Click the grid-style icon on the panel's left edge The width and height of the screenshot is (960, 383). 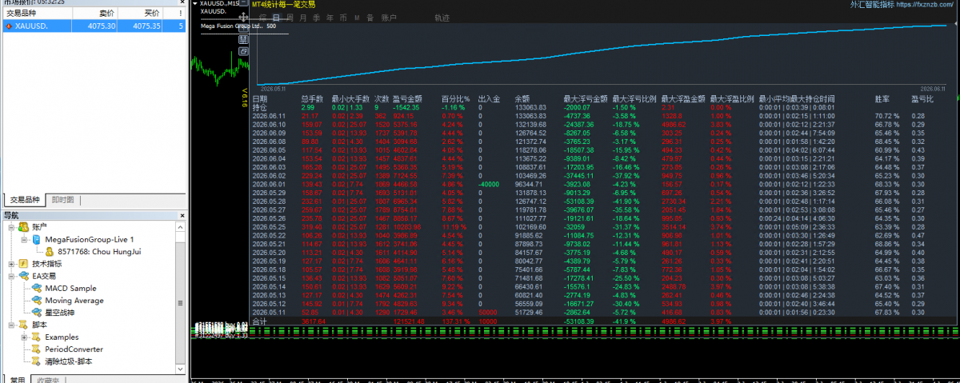[243, 39]
